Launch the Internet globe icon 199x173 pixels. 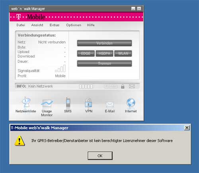point(131,103)
